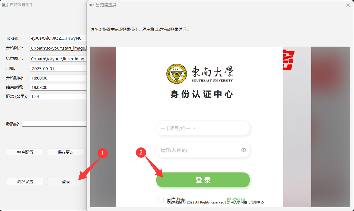The width and height of the screenshot is (354, 211).
Task: Click the 激活码 activation code field
Action: click(54, 124)
